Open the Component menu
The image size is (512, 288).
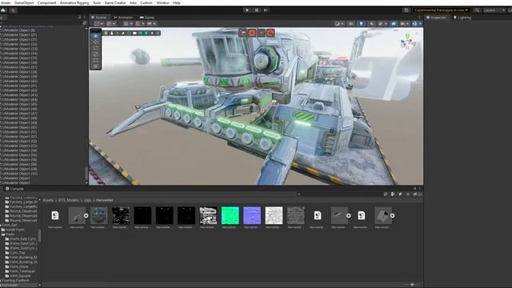[x=46, y=2]
